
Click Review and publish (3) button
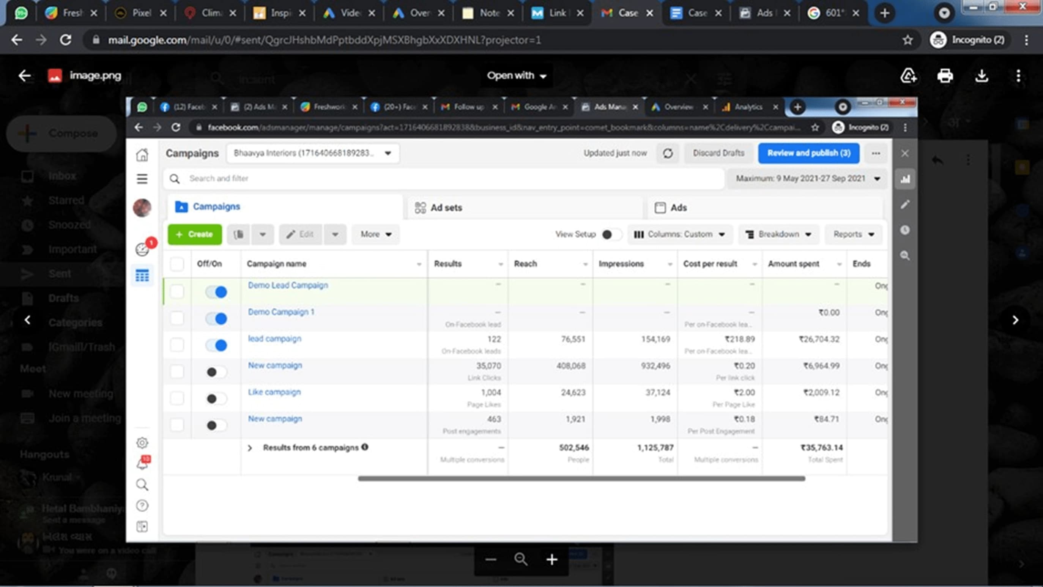click(x=808, y=153)
